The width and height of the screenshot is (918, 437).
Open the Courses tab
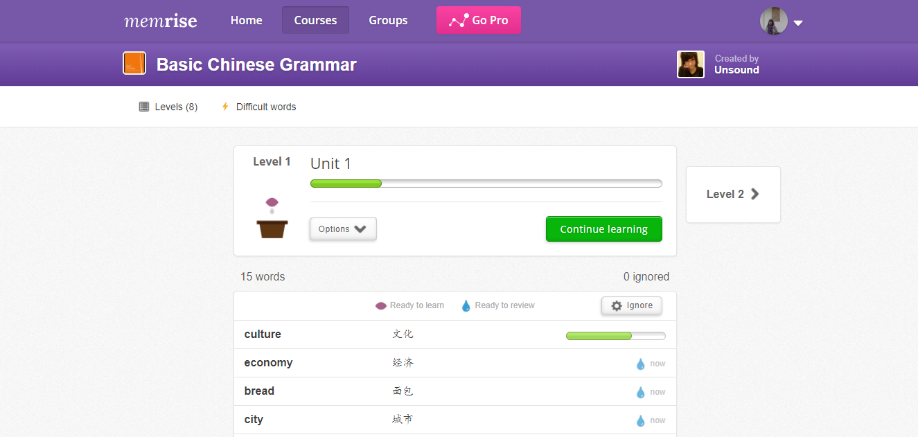coord(315,20)
